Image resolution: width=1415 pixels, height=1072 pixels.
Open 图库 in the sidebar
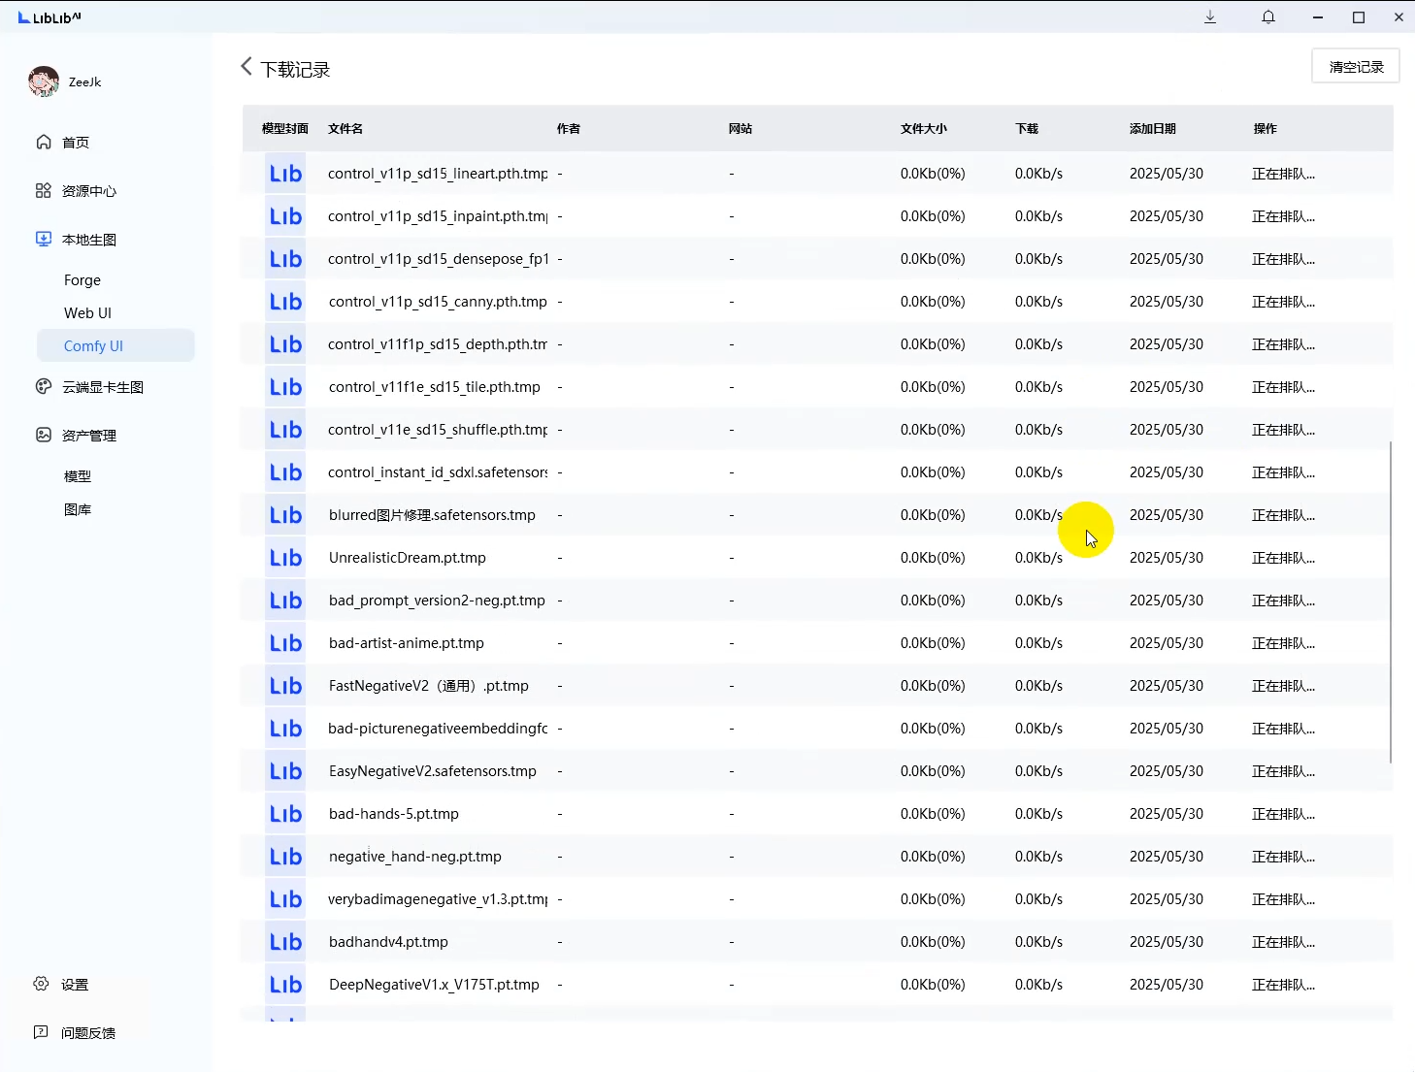78,509
